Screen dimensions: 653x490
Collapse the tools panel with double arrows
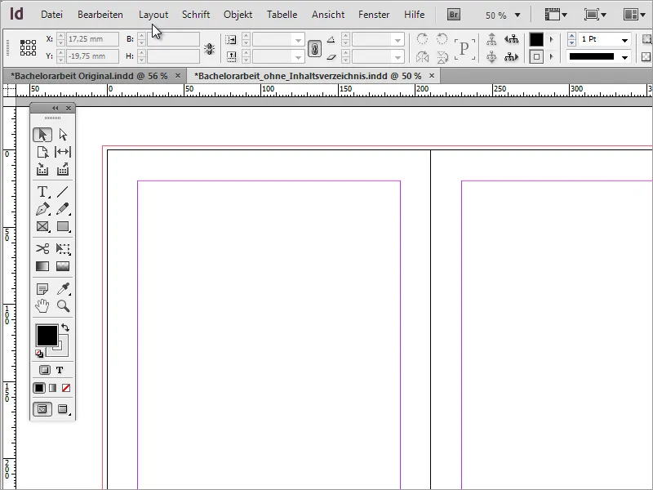(56, 109)
